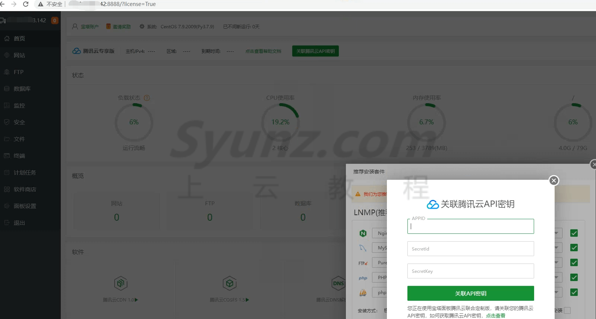The image size is (596, 319).
Task: Open 软件商店 in the sidebar
Action: [x=25, y=189]
